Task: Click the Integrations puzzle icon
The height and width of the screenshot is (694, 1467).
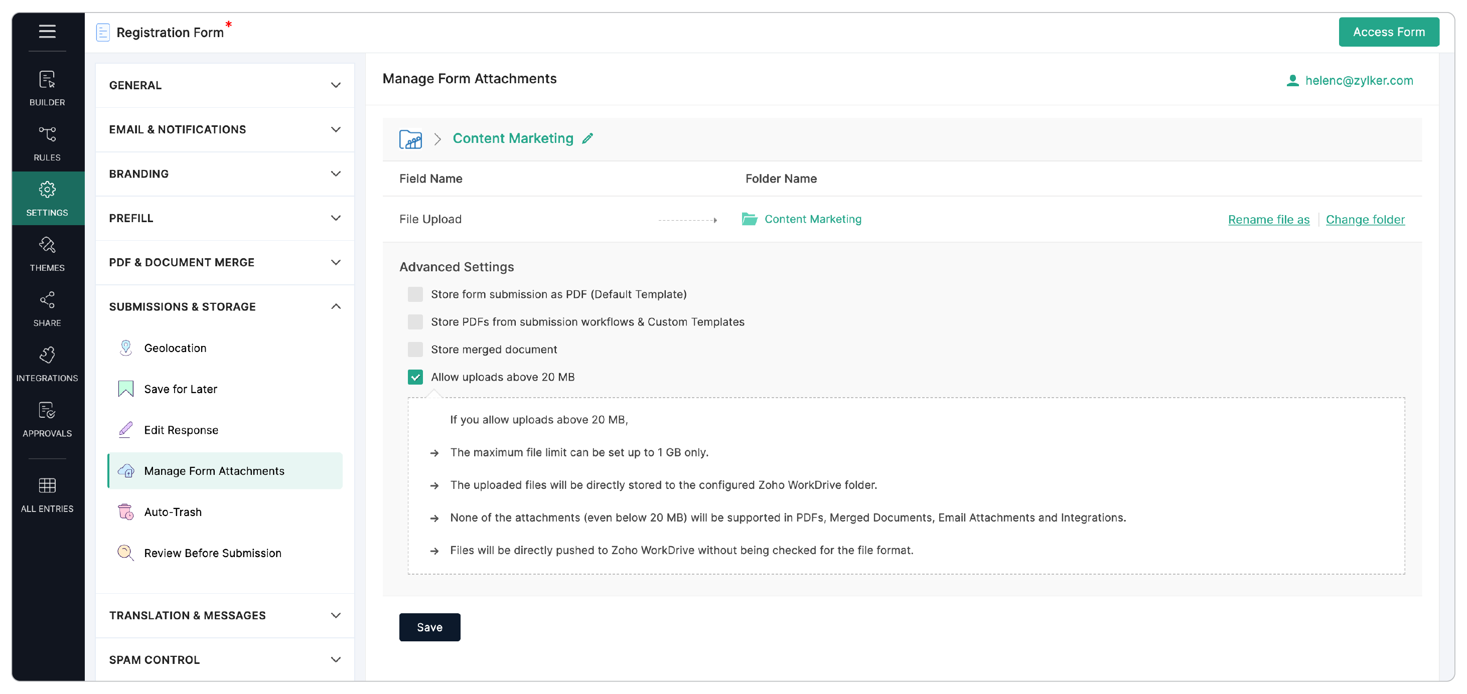Action: coord(47,356)
